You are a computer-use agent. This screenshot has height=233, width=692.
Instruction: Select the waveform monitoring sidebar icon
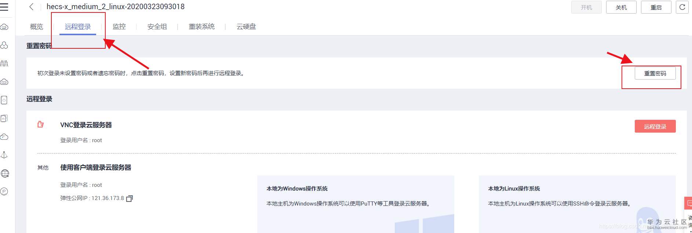click(x=4, y=63)
